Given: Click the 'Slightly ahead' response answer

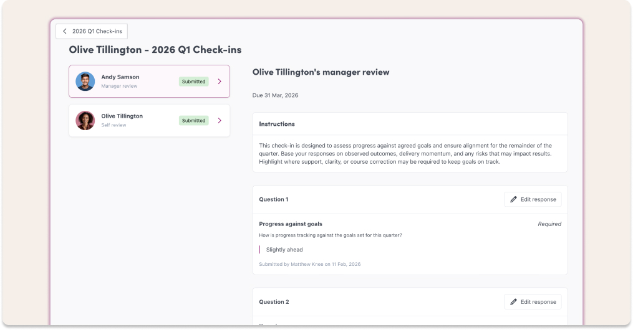Looking at the screenshot, I should 284,250.
